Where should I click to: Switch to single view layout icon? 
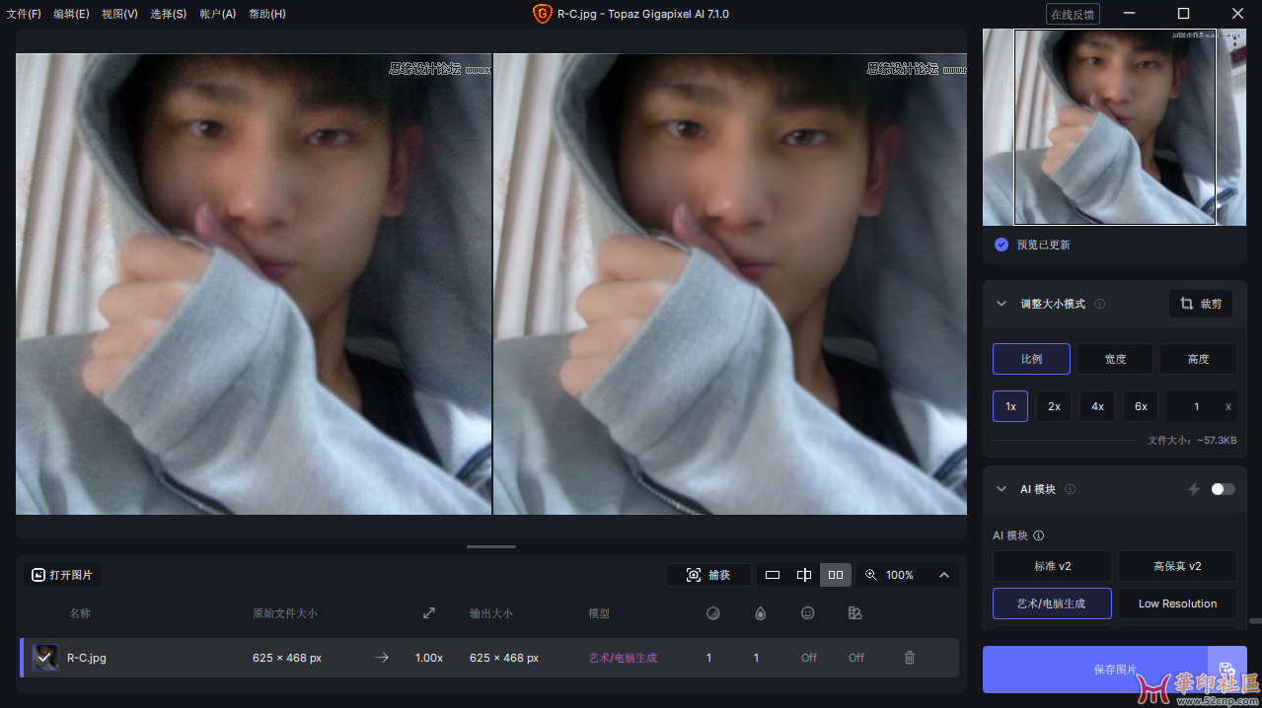773,575
